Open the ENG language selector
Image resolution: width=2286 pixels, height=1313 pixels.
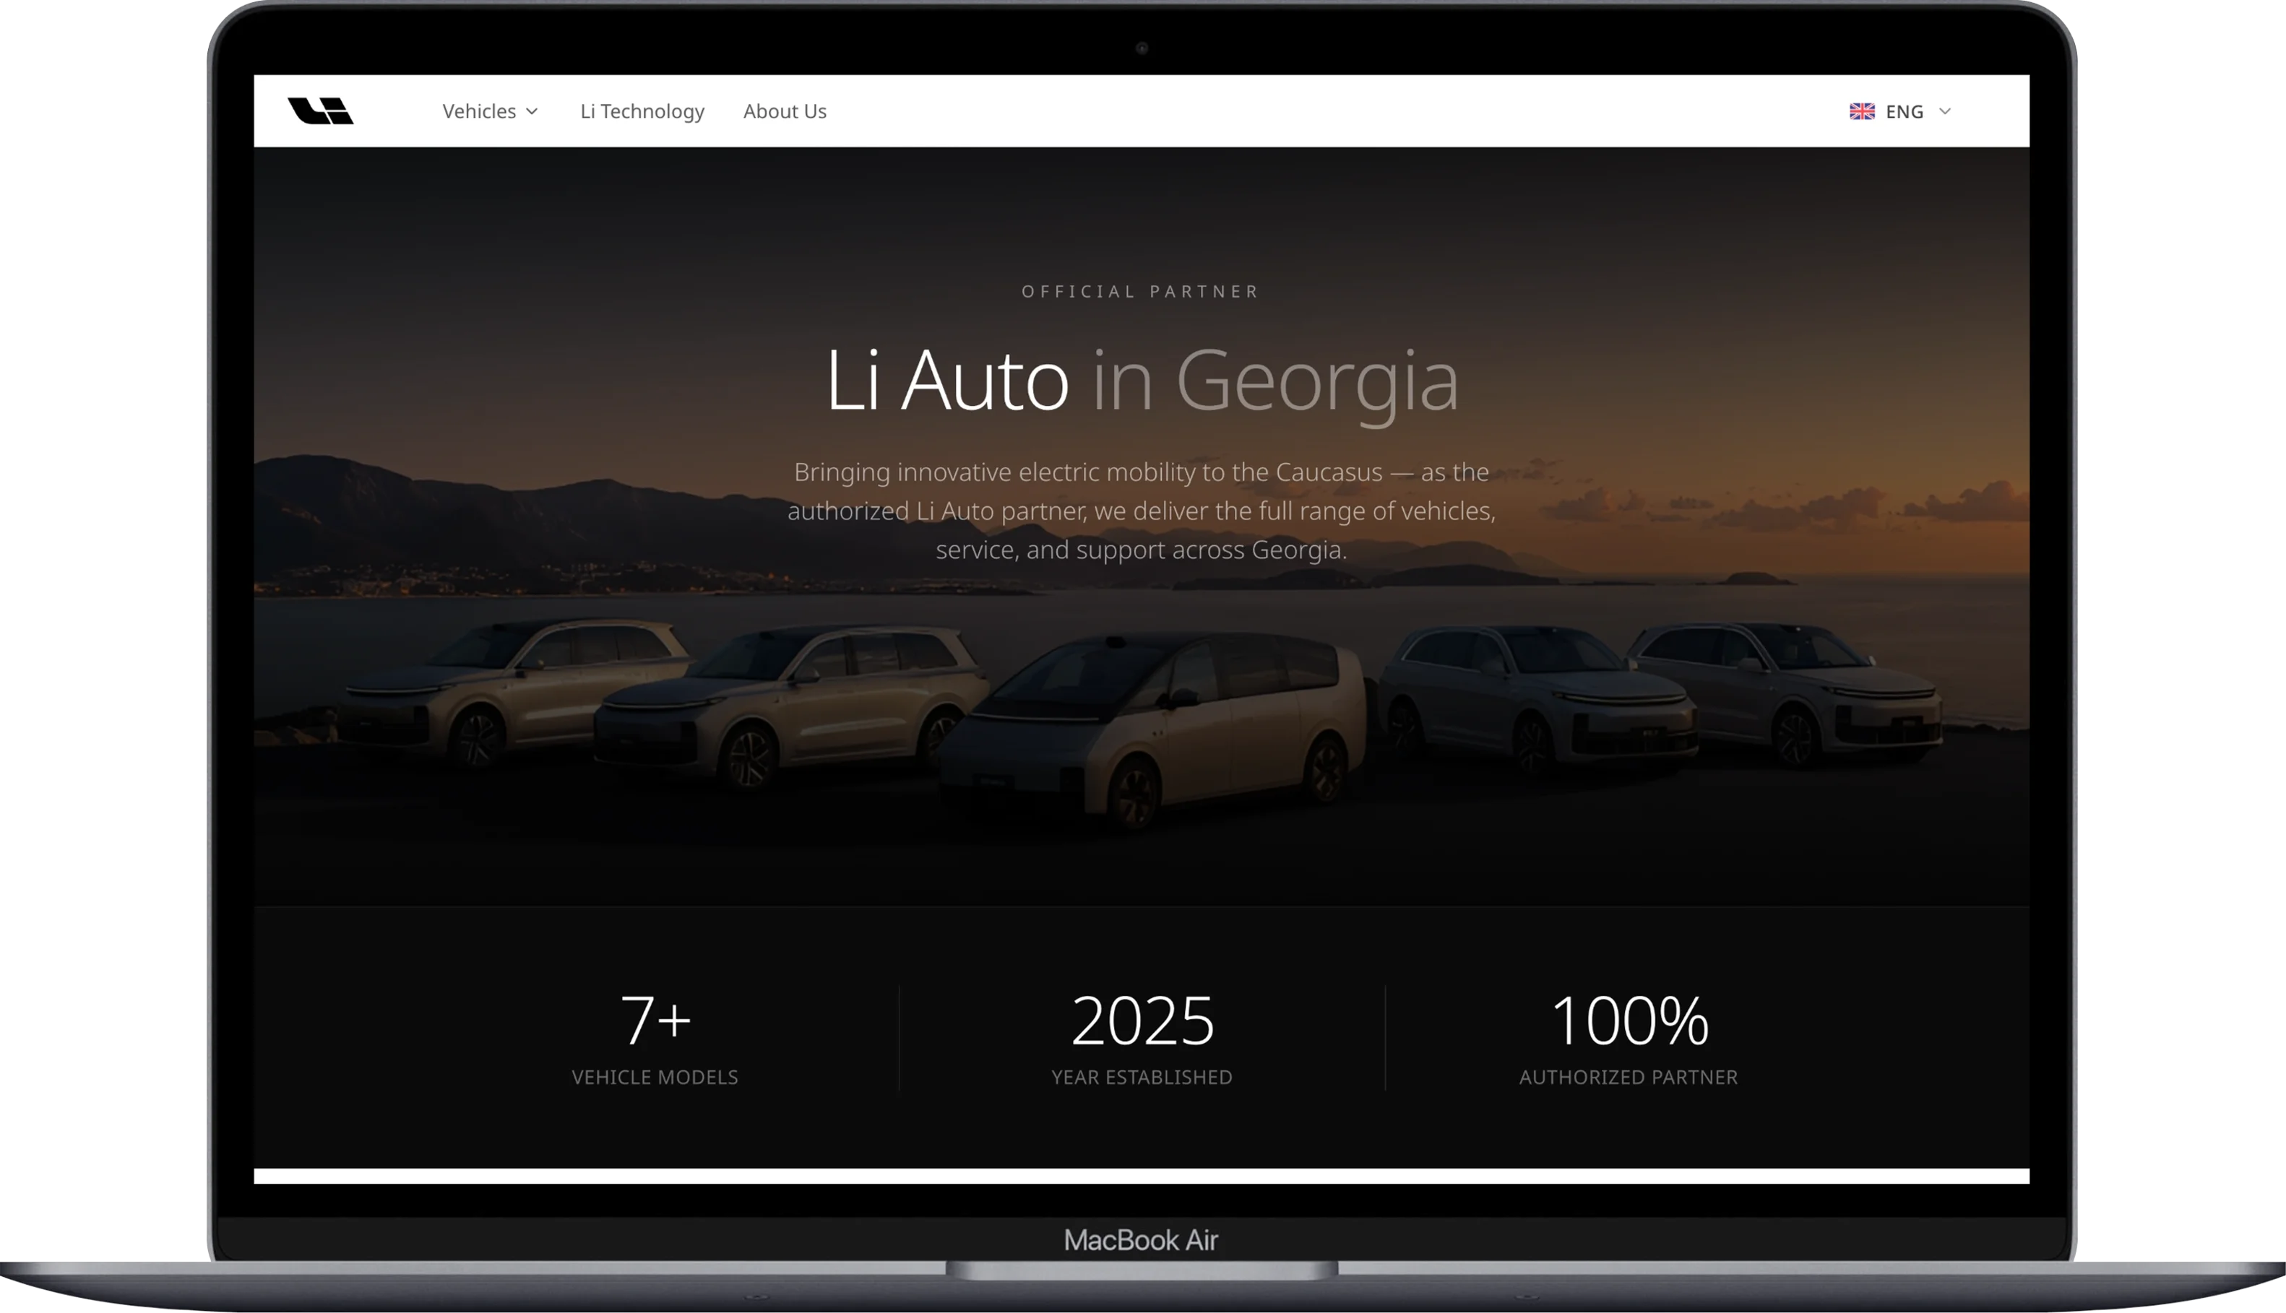click(1900, 111)
